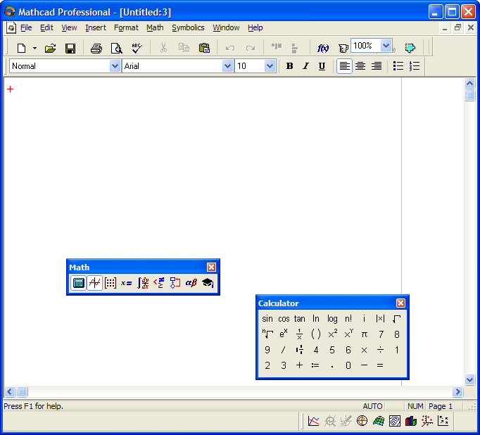Toggle Italic formatting
480x435 pixels.
[x=305, y=66]
